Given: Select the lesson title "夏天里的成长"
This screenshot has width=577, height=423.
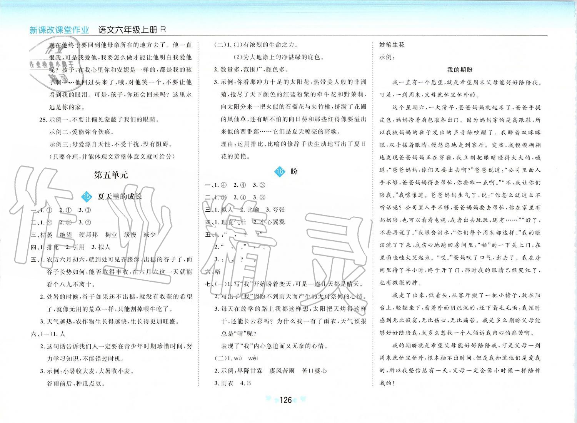Looking at the screenshot, I should 120,196.
